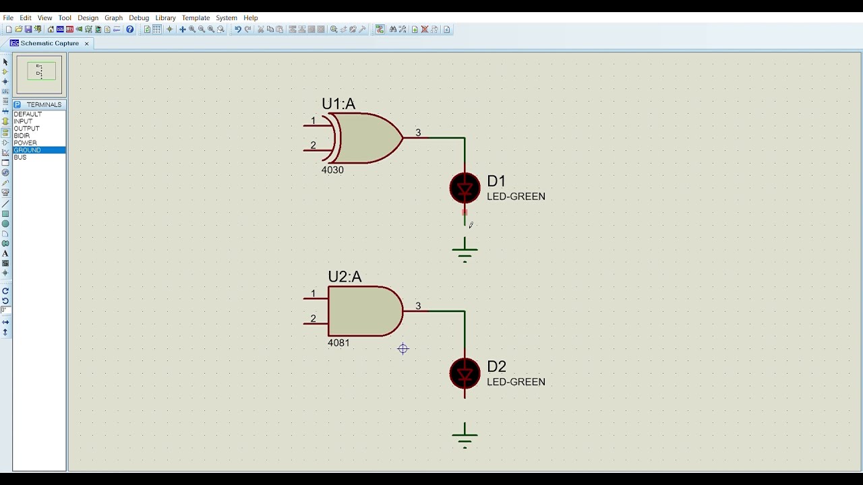Toggle the wire autorouter
Viewport: 863px width, 485px height.
[x=380, y=30]
